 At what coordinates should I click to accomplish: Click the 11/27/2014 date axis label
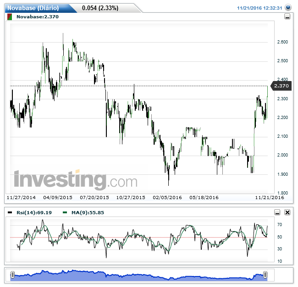click(x=21, y=197)
